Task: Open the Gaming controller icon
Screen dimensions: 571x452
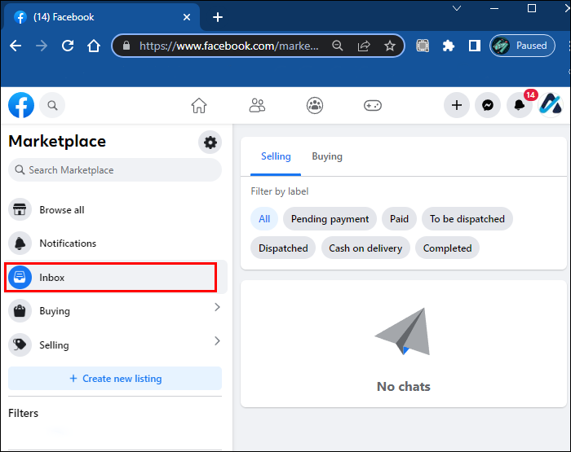Action: [x=373, y=105]
